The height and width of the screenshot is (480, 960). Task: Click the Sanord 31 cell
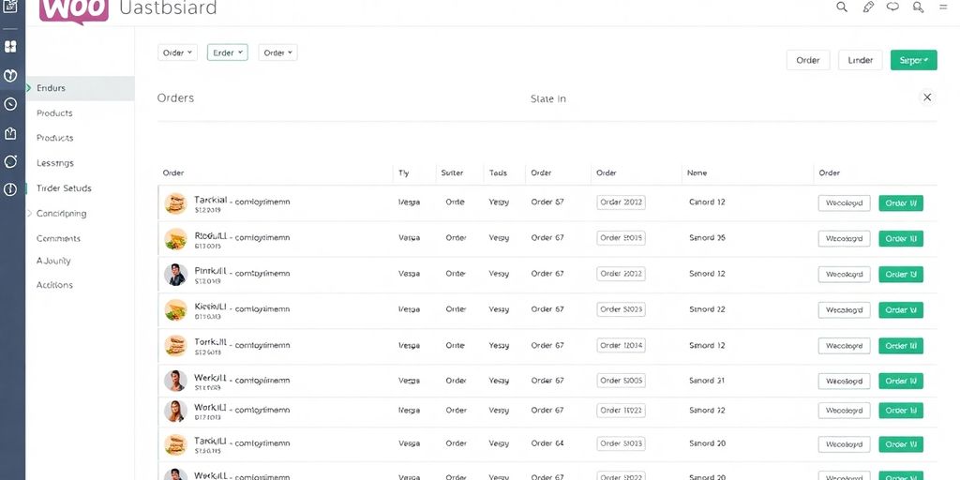(707, 381)
